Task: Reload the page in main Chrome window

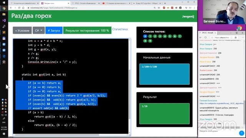Action: click(19, 8)
